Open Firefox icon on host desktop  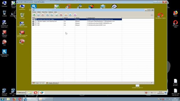[x=175, y=13]
